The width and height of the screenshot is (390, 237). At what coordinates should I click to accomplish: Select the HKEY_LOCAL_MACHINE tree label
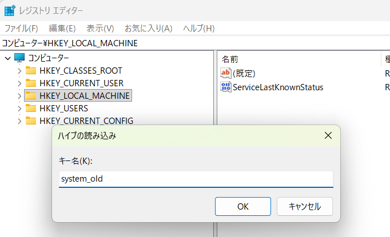[x=84, y=95]
